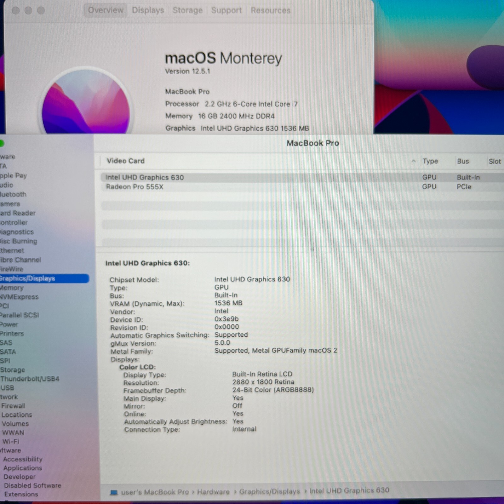Sort by Bus column header

pos(463,161)
